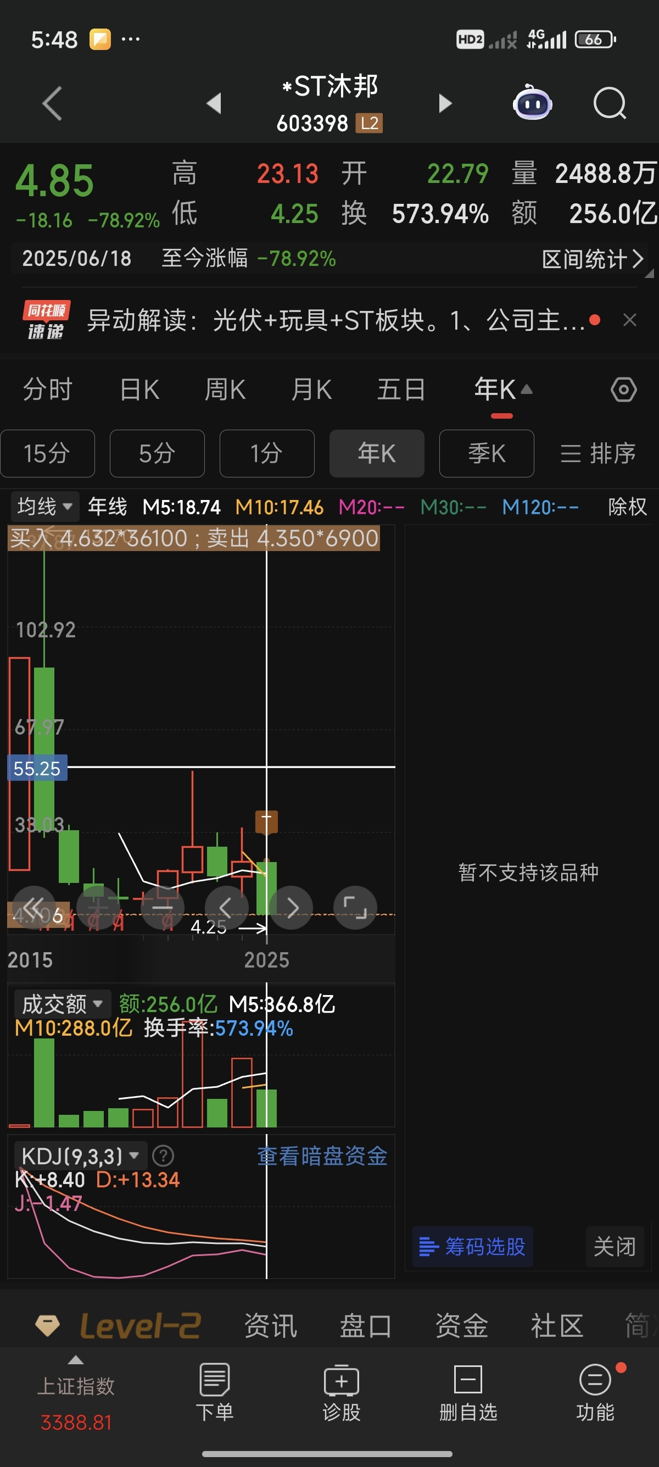Tap the 3388.81 index value
The height and width of the screenshot is (1467, 659).
(76, 1422)
